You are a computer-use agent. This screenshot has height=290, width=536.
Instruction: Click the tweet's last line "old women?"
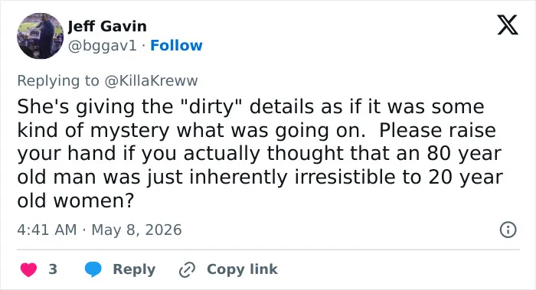click(75, 200)
